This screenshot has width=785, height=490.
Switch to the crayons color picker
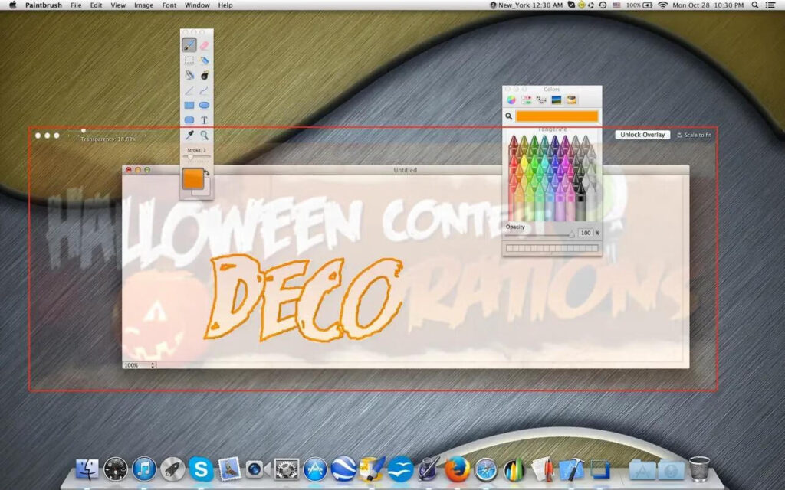tap(571, 100)
